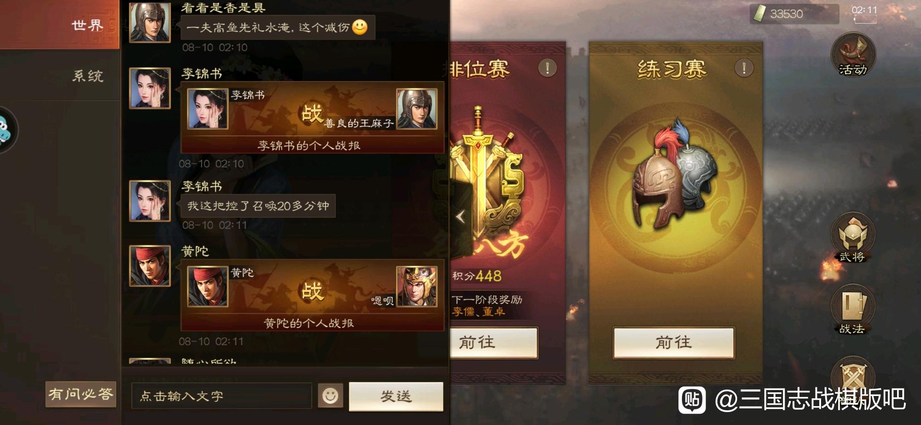The image size is (921, 425).
Task: Click 前往 under 排位赛
Action: pyautogui.click(x=494, y=343)
